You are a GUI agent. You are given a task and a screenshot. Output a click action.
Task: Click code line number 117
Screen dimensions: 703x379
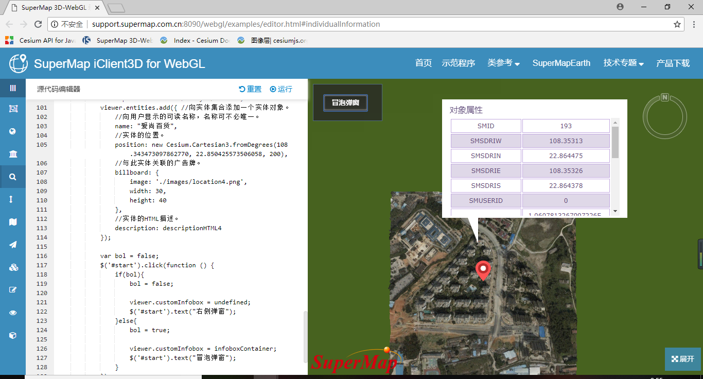pos(42,265)
